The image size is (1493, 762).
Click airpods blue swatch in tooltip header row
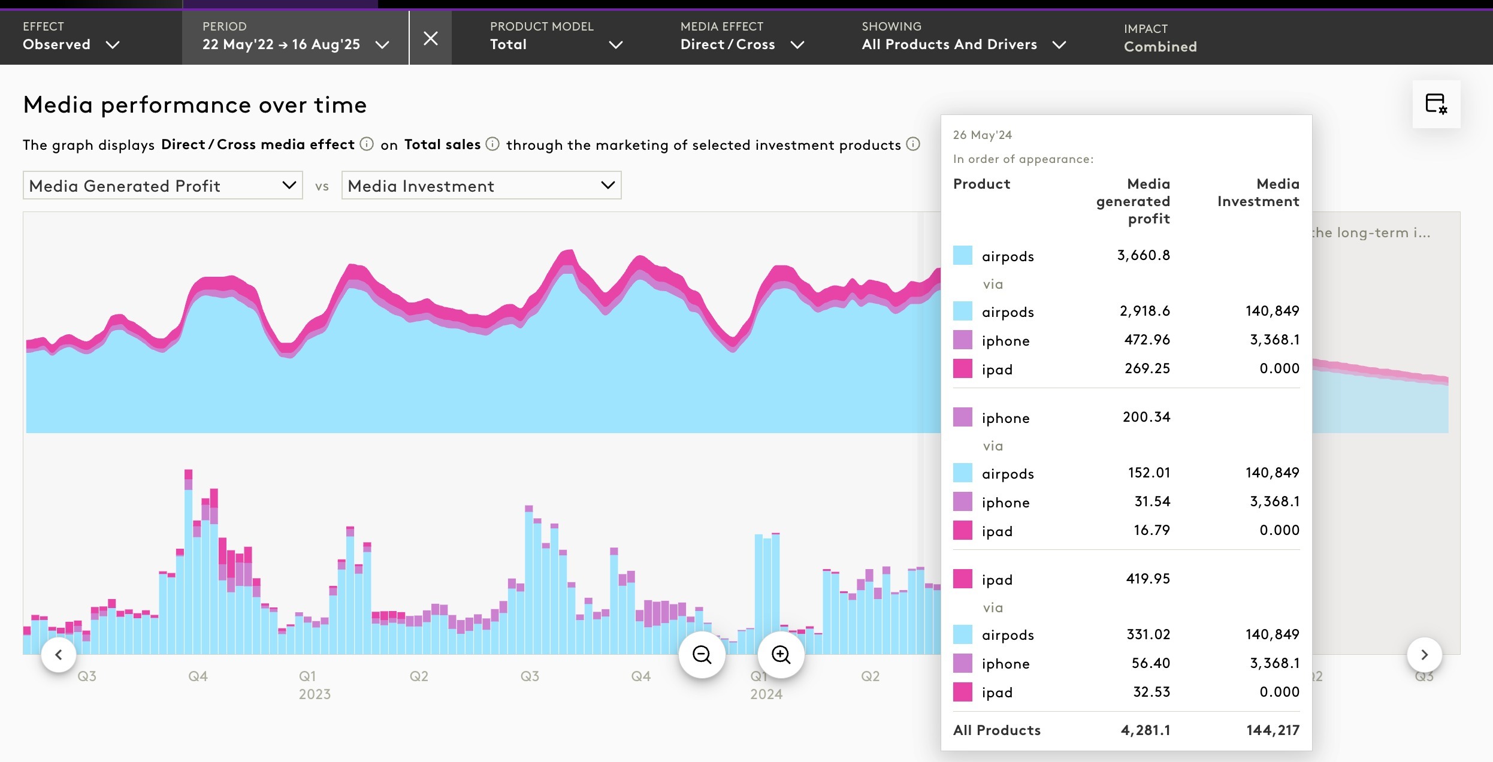(963, 255)
